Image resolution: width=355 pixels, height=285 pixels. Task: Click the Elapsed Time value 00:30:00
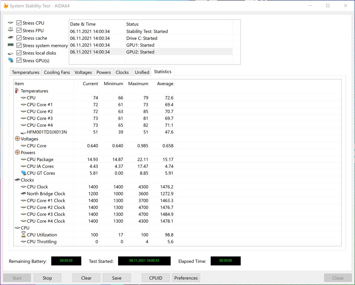click(225, 261)
